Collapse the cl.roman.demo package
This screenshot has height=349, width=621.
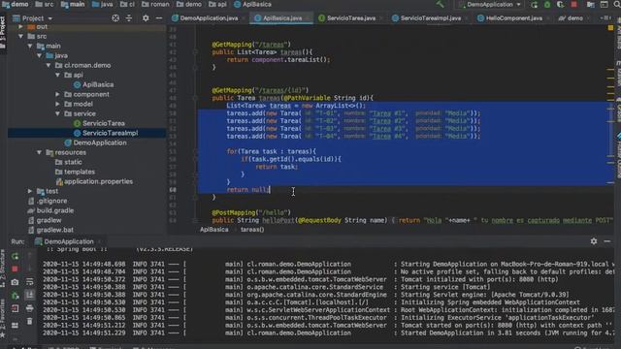49,65
